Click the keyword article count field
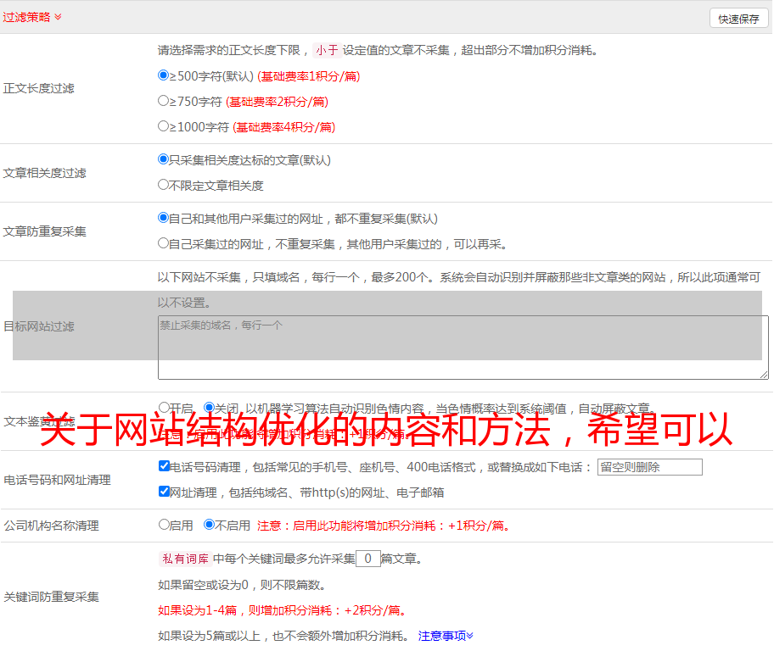 [x=367, y=559]
